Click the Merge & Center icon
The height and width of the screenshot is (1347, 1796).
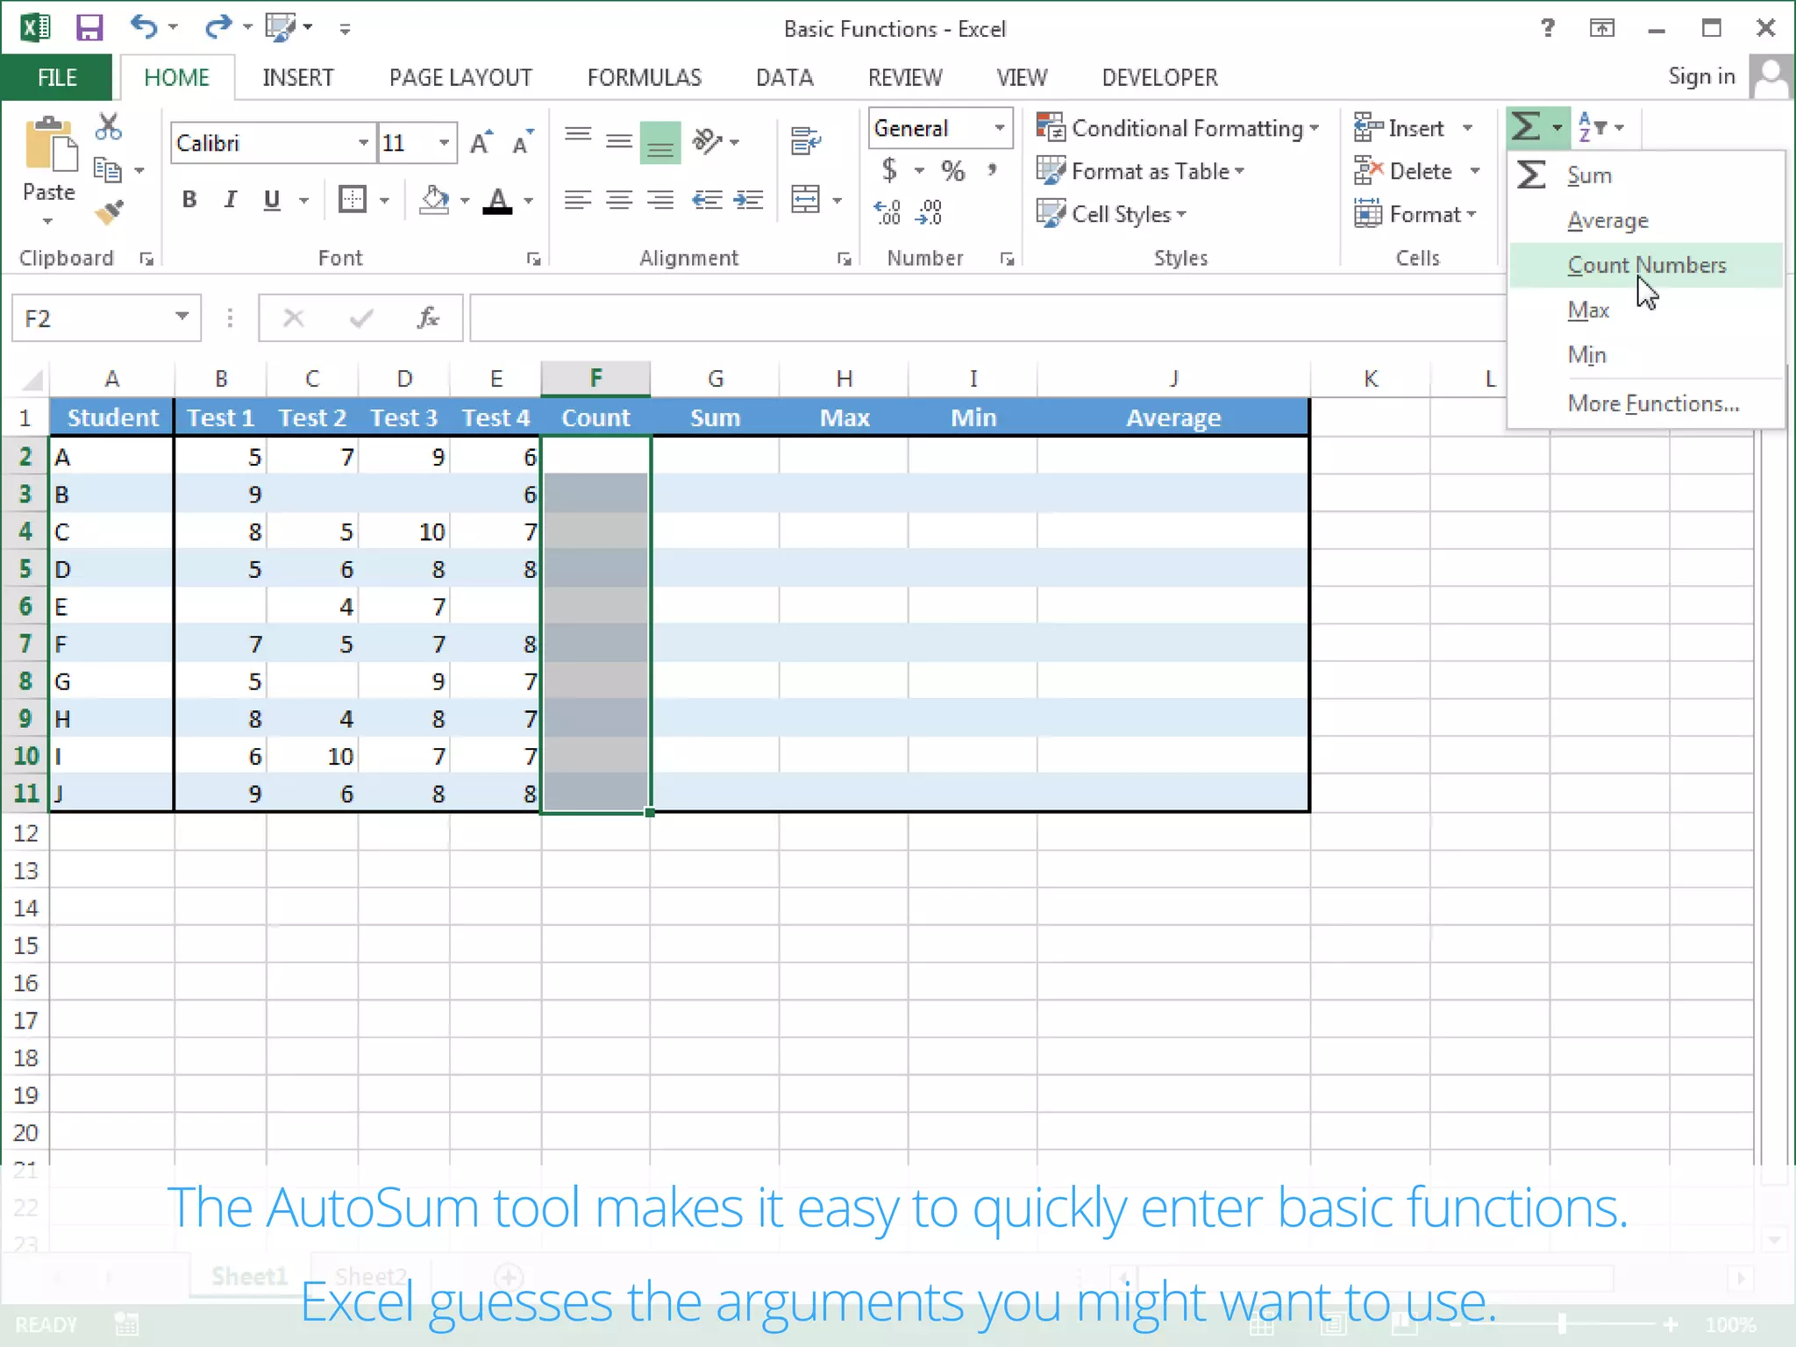pyautogui.click(x=805, y=200)
